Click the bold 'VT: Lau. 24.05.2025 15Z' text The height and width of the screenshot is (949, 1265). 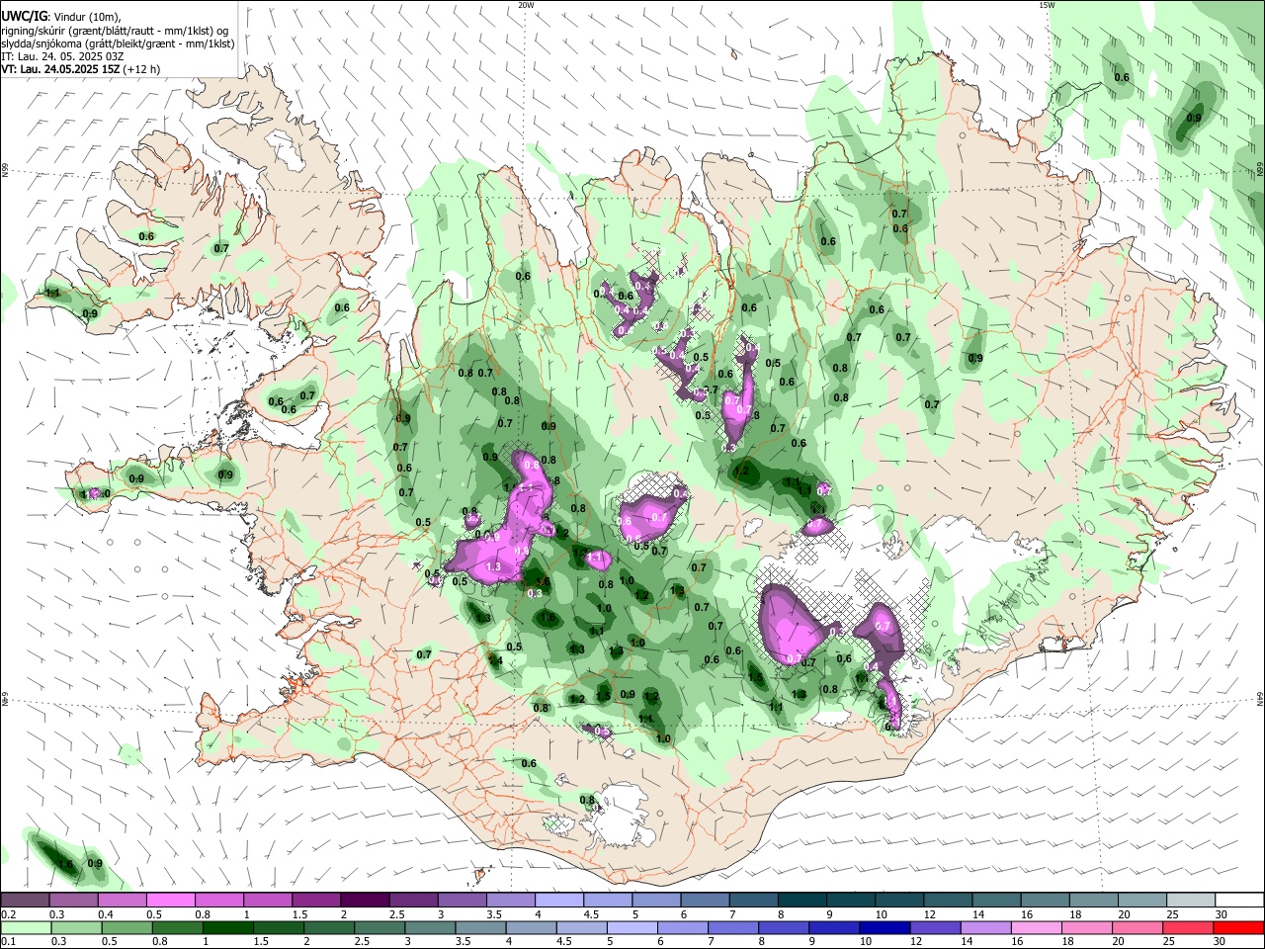tap(61, 69)
